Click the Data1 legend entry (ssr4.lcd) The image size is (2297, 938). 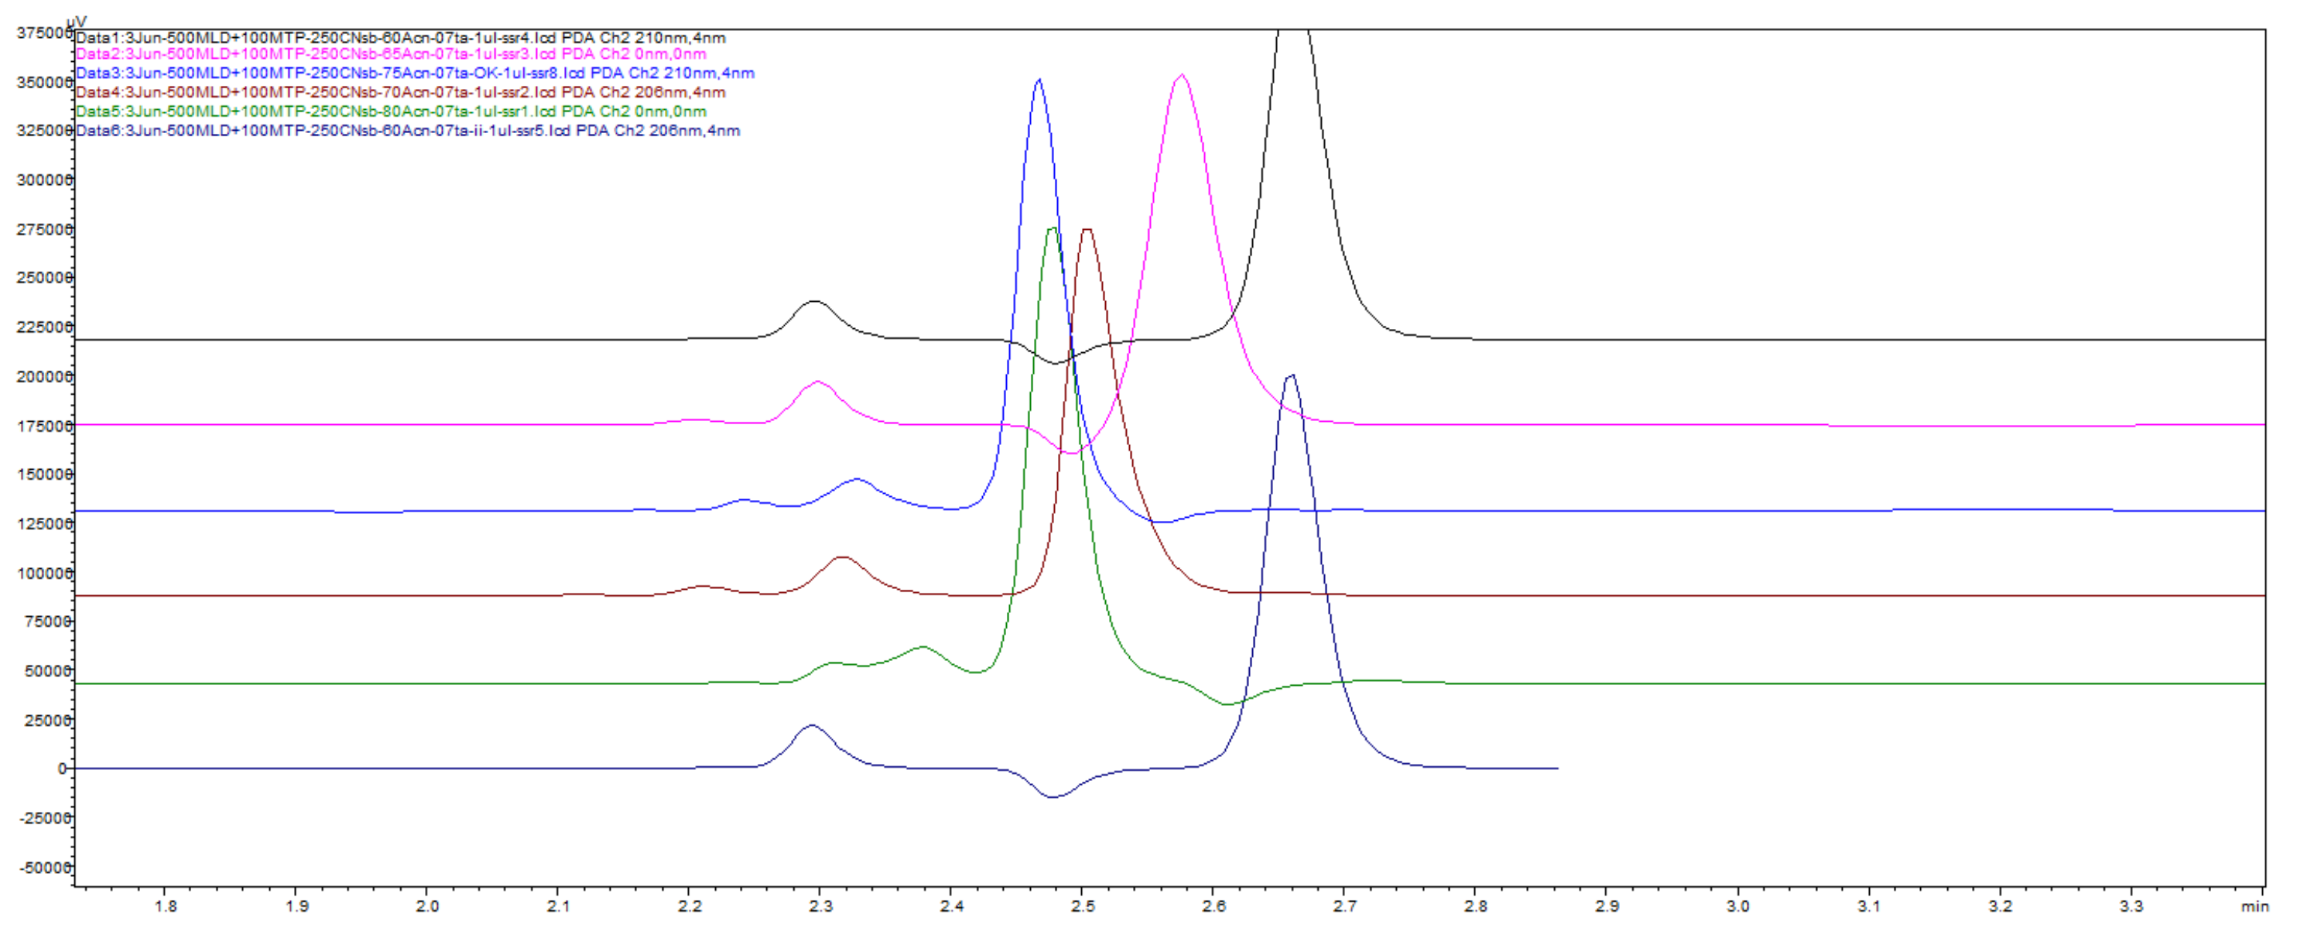400,37
